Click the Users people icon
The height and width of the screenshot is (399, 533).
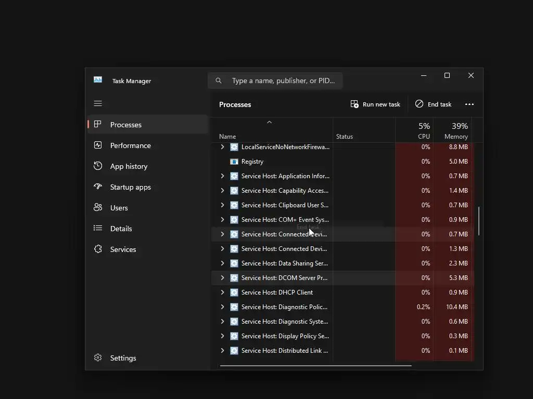click(98, 207)
